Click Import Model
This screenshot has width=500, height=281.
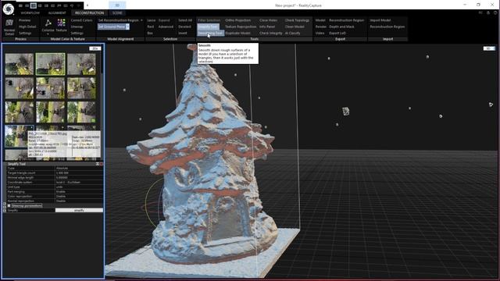point(380,20)
